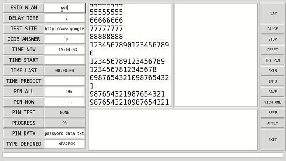Select PIN line 987654321987654321

(x=127, y=94)
